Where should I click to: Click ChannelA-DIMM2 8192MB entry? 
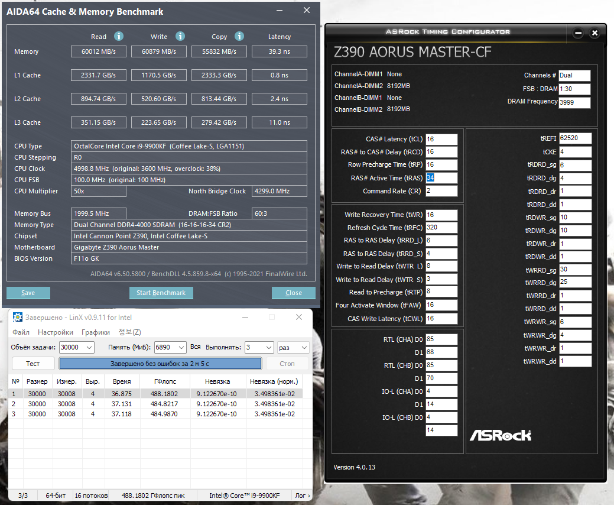372,86
